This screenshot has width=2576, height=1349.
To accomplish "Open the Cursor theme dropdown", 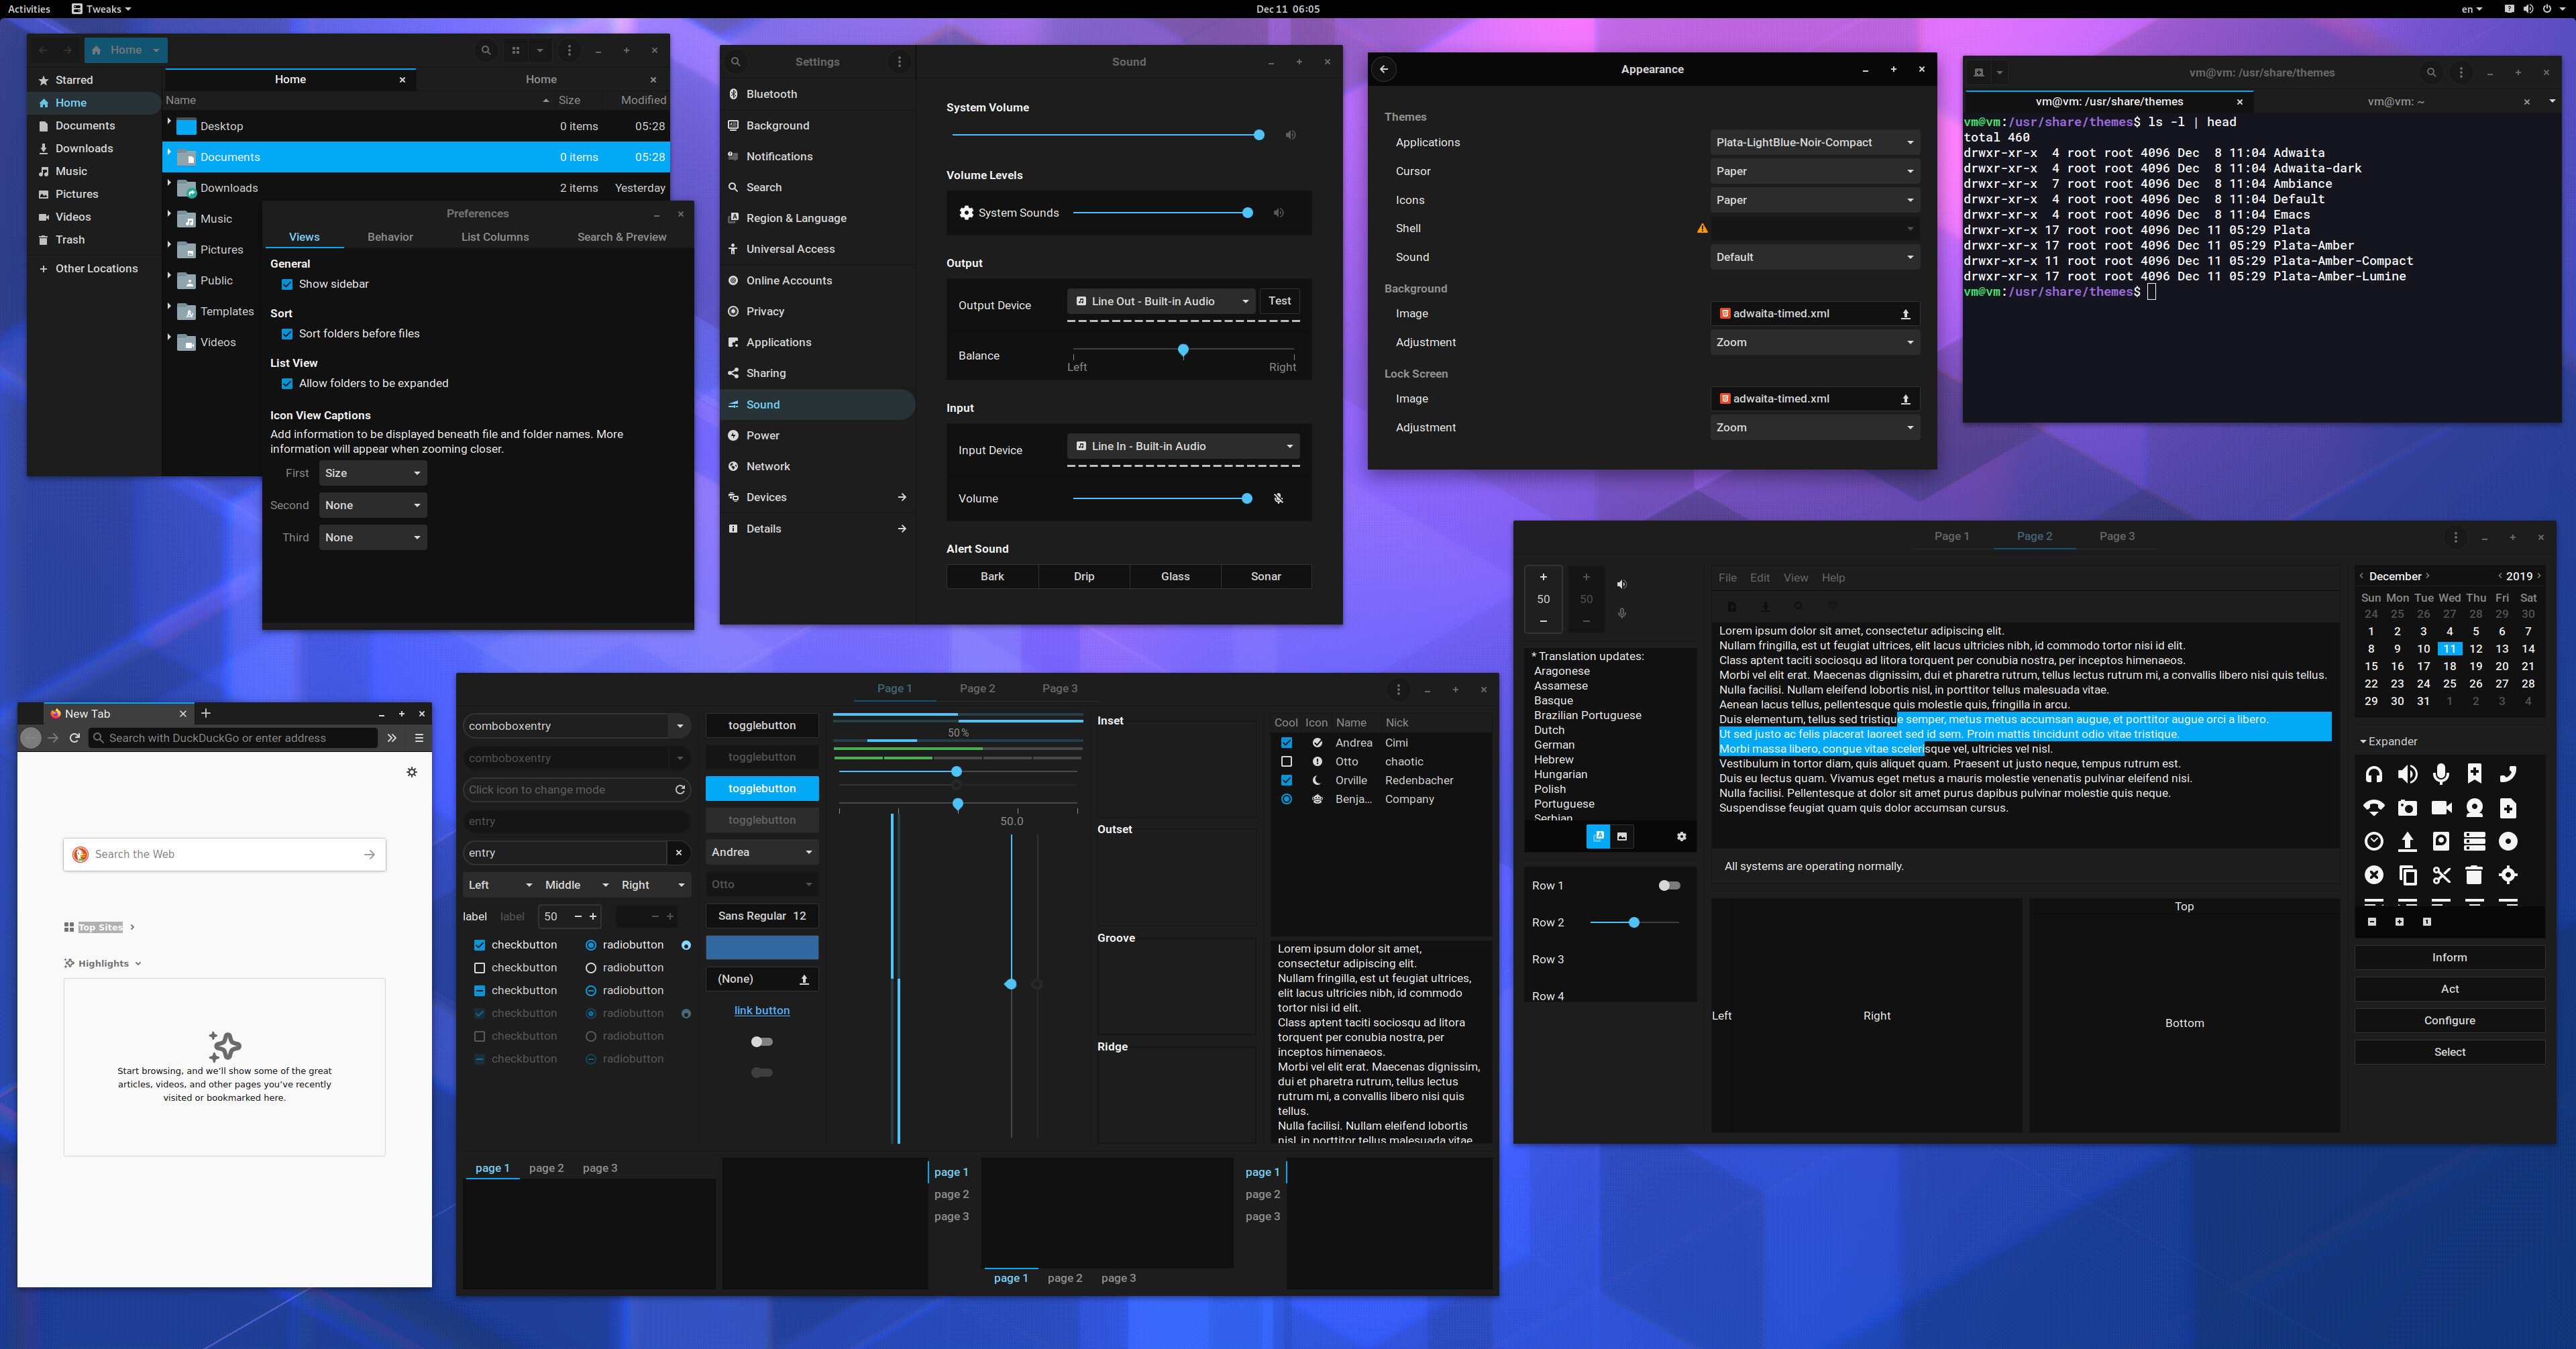I will pyautogui.click(x=1814, y=171).
